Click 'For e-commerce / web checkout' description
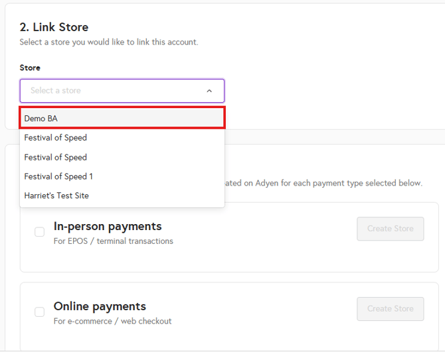Screen dimensions: 445x352 click(x=113, y=322)
